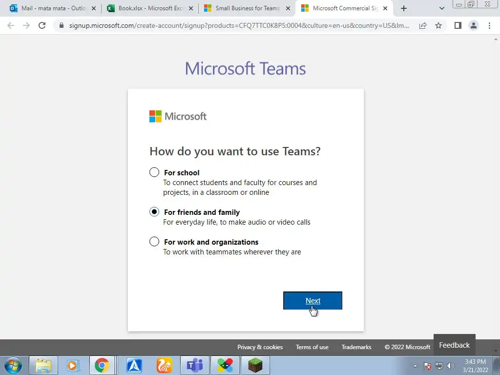Click the Chrome taskbar icon
The image size is (500, 375).
(x=102, y=365)
